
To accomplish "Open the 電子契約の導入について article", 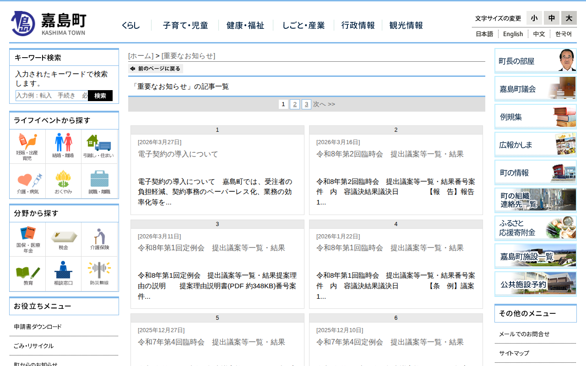I will pyautogui.click(x=178, y=154).
